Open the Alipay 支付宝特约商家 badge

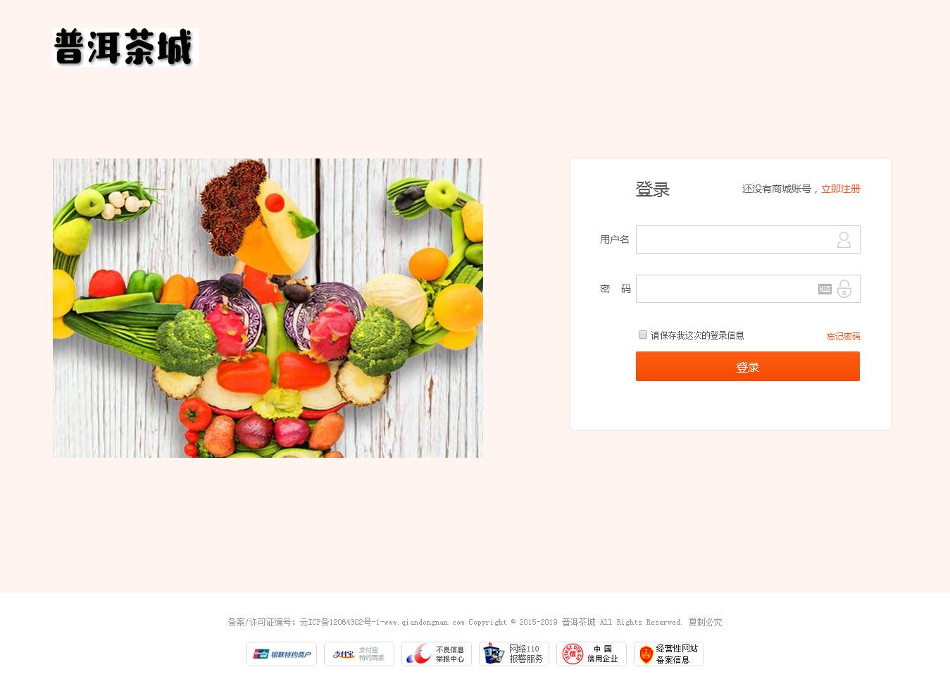click(359, 654)
